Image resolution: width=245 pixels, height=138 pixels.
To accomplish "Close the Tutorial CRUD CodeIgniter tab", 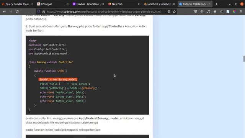I will (x=209, y=4).
